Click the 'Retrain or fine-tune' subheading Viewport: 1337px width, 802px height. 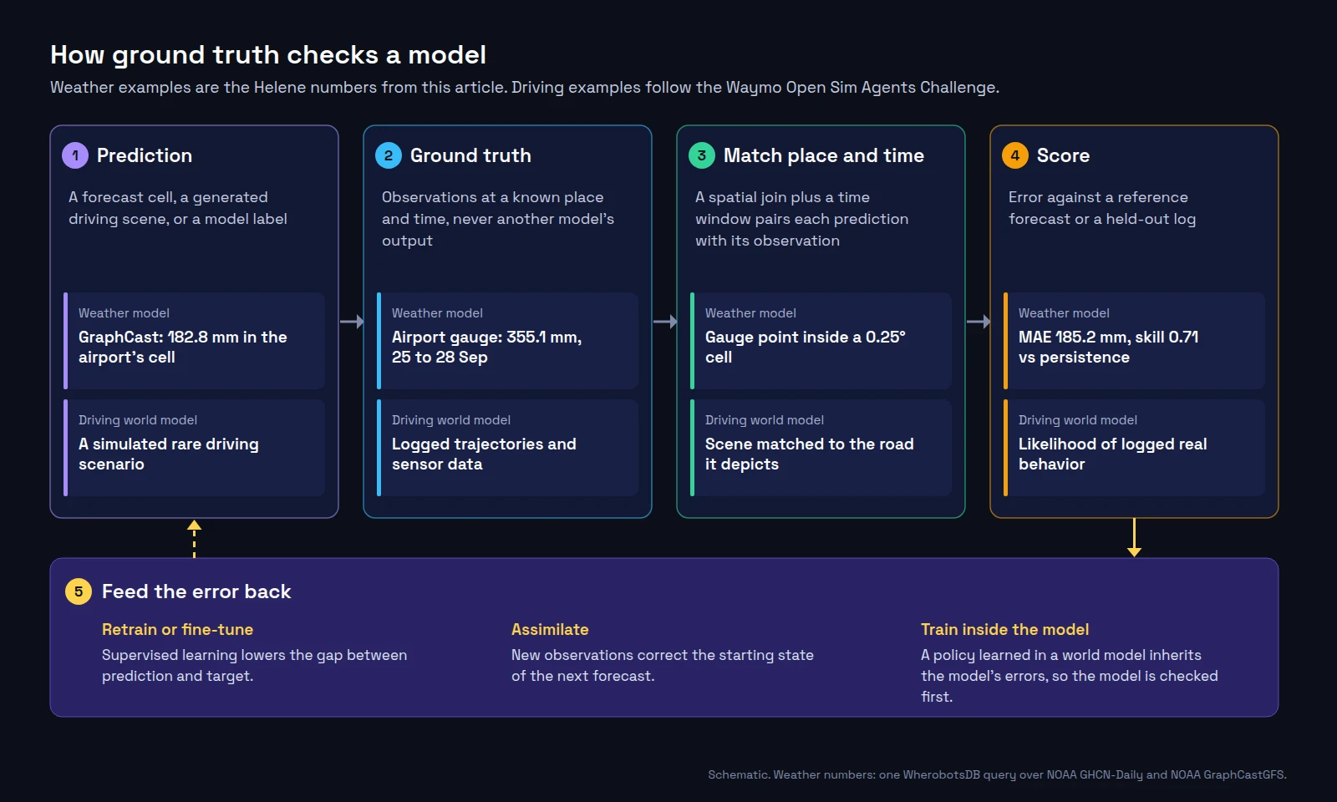(177, 629)
